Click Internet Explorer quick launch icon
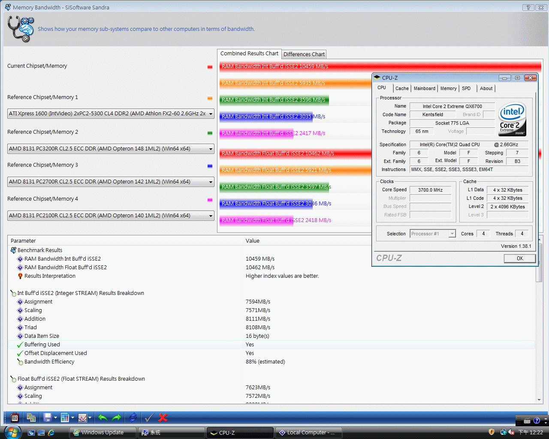The width and height of the screenshot is (549, 439). (x=51, y=433)
